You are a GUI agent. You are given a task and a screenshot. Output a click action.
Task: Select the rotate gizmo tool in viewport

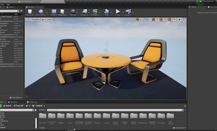(141, 19)
